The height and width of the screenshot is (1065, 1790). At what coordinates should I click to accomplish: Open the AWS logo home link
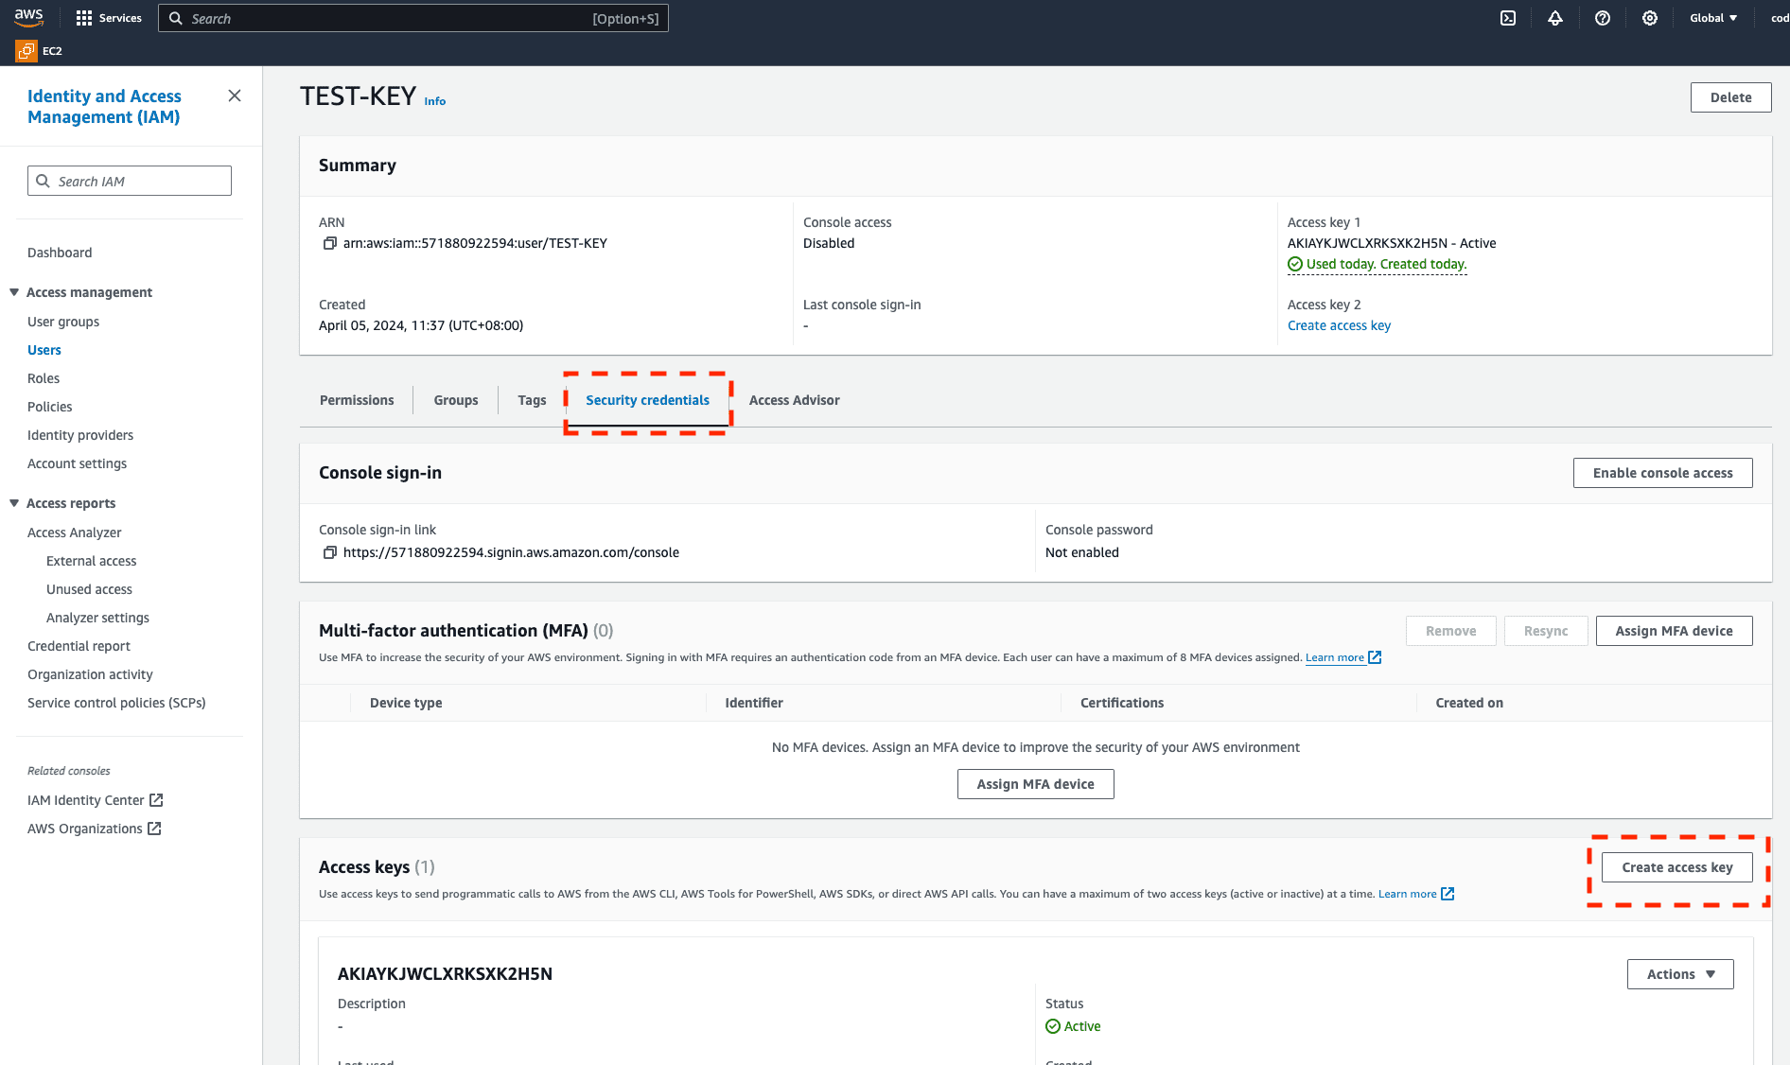28,17
